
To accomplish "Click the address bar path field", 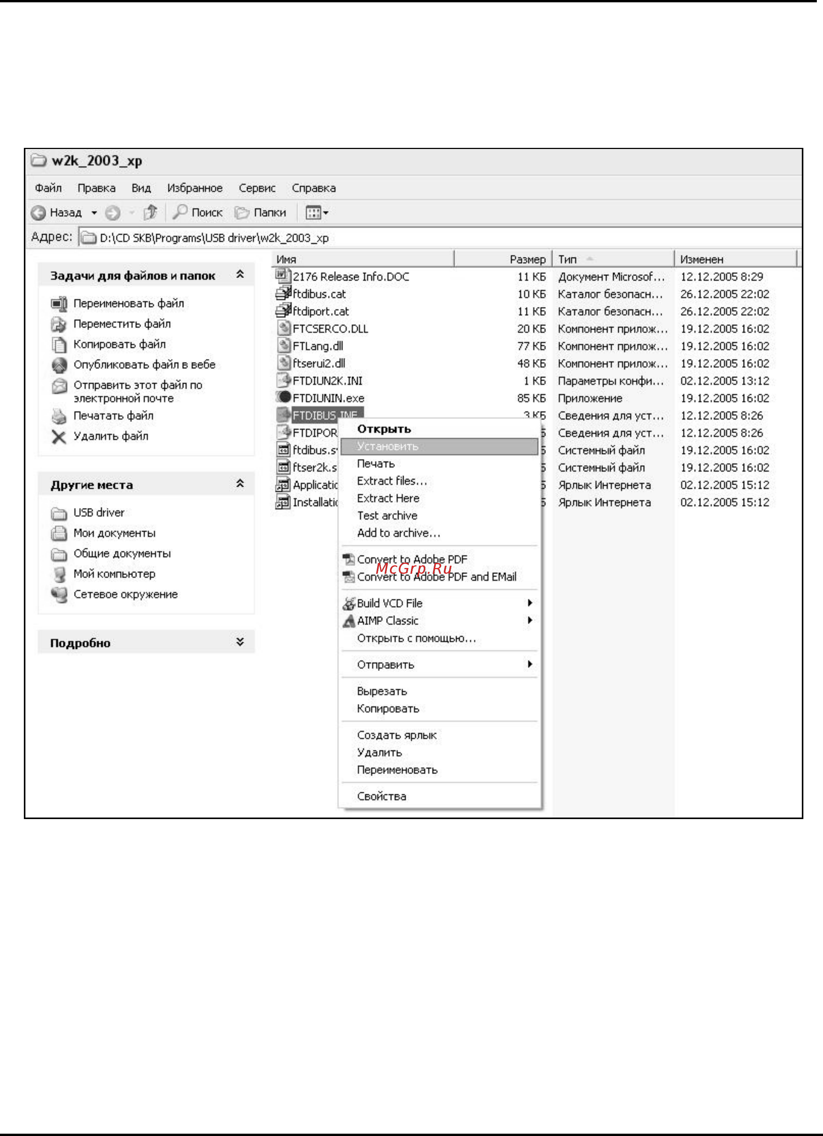I will tap(440, 238).
